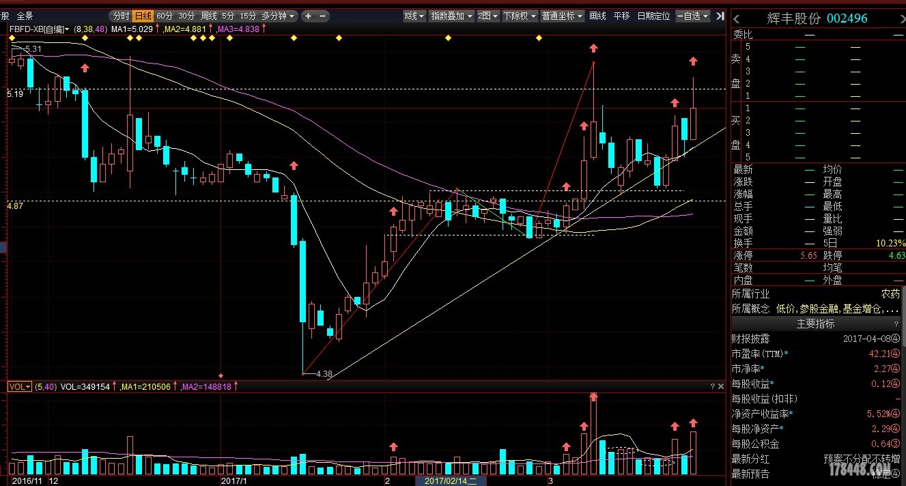Image resolution: width=906 pixels, height=486 pixels.
Task: Click the first yellow diamond info marker
Action: 12,39
